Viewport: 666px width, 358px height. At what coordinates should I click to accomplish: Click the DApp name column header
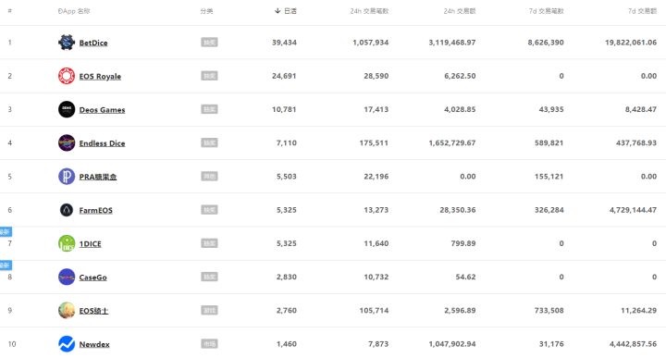pyautogui.click(x=74, y=11)
